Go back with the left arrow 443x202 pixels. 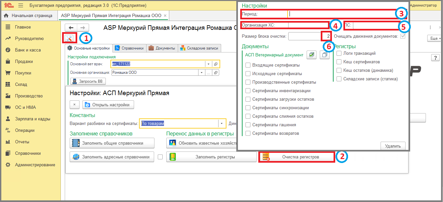[71, 28]
